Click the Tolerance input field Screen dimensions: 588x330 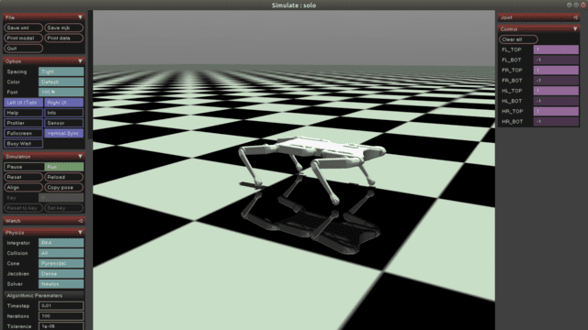pos(61,326)
